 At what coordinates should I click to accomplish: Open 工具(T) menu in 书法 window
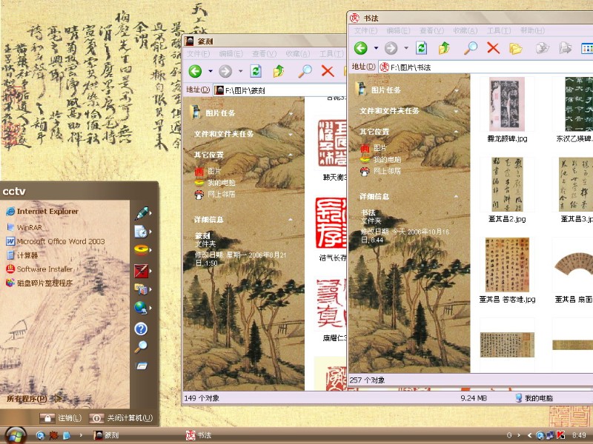pos(498,30)
